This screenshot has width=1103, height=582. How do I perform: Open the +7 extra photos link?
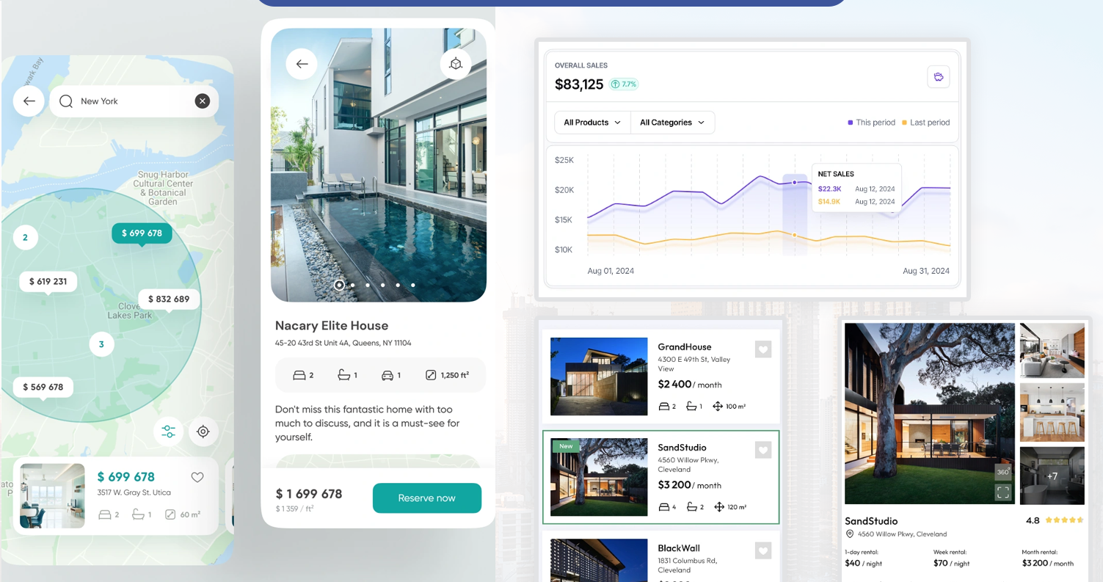point(1052,476)
